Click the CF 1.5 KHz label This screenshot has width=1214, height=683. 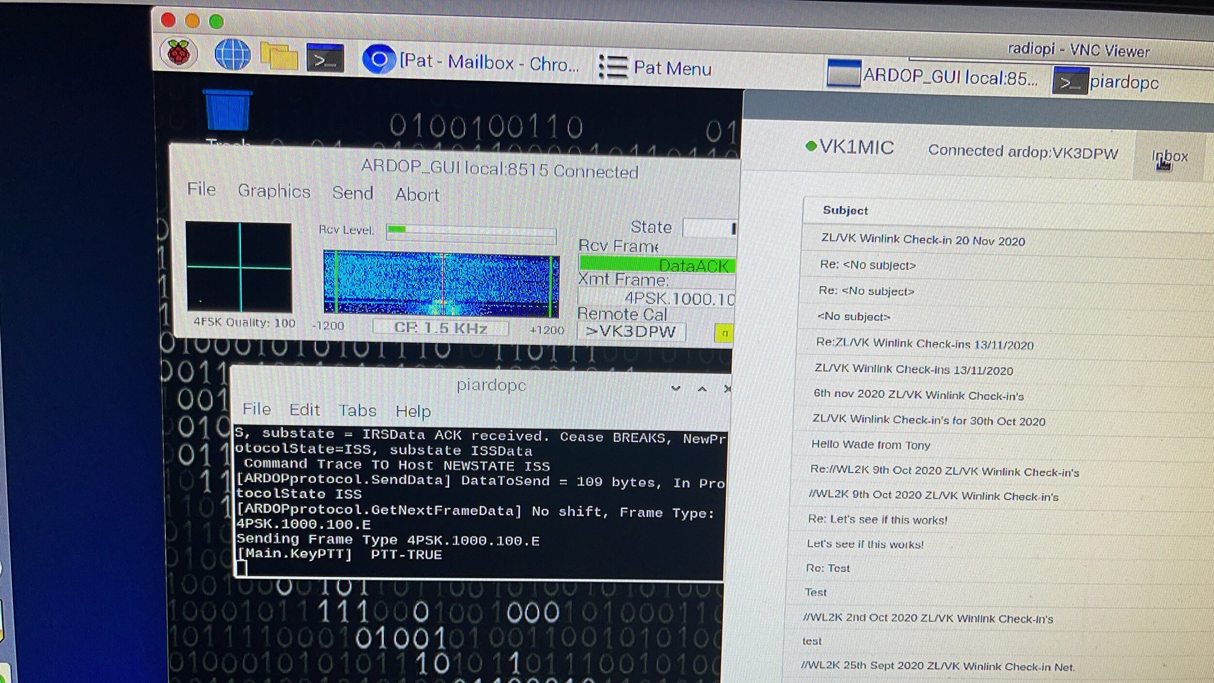pos(440,328)
